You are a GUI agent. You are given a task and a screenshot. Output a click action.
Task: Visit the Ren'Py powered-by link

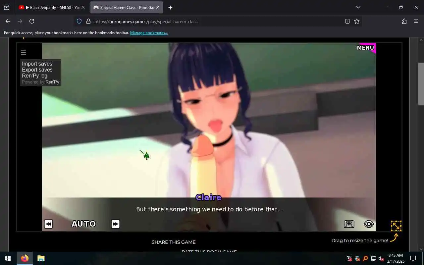tap(52, 82)
